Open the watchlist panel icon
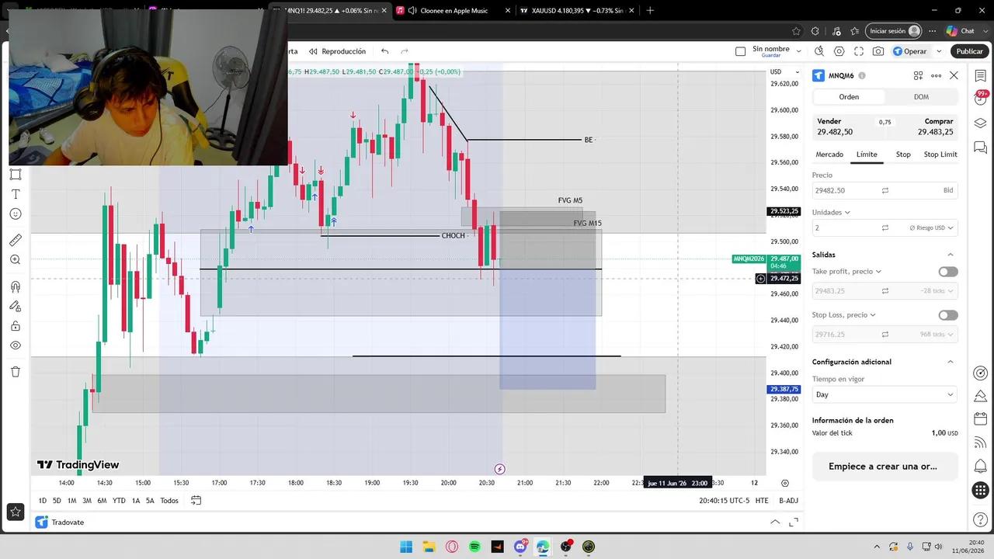The height and width of the screenshot is (559, 994). click(x=980, y=75)
